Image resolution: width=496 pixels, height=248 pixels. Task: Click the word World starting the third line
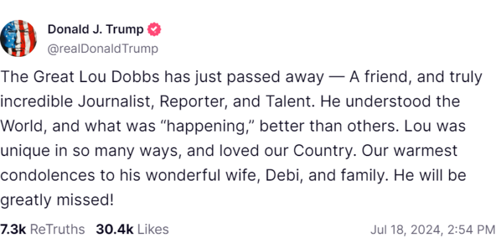(x=23, y=126)
